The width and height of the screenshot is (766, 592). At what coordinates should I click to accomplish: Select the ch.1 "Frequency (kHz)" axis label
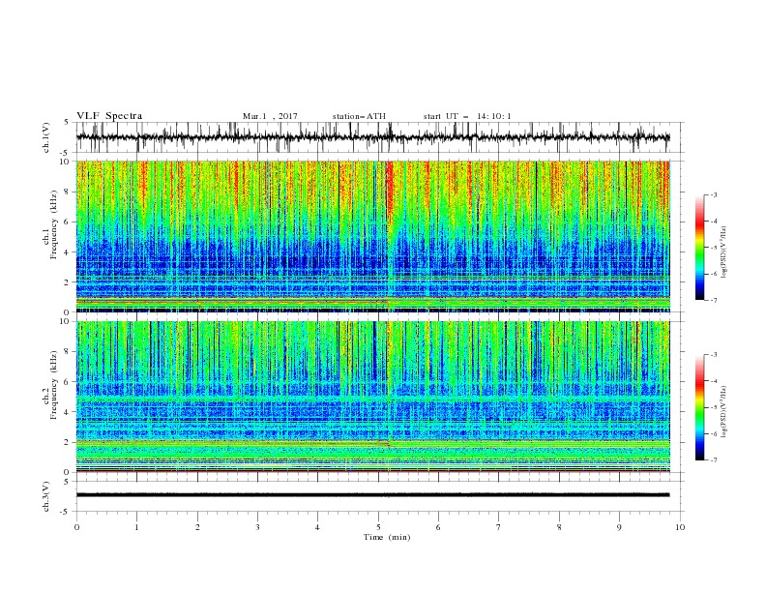(x=54, y=224)
